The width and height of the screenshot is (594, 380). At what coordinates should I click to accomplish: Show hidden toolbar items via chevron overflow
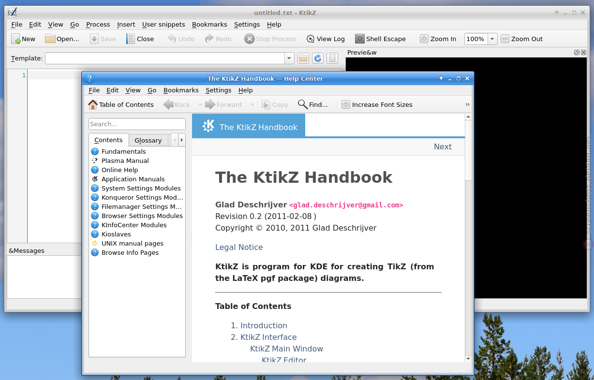point(467,104)
